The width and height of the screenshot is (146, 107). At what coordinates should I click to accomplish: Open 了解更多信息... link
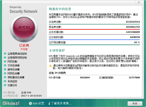(61, 103)
